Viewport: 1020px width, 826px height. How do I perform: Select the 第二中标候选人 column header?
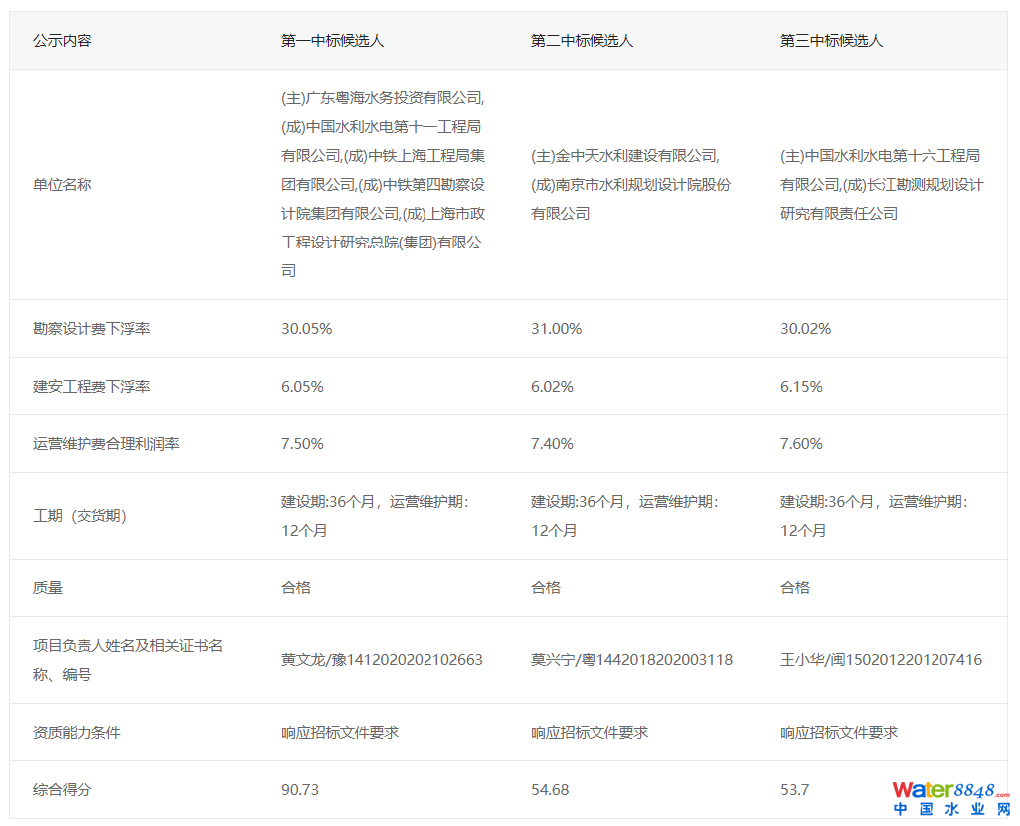pyautogui.click(x=582, y=41)
